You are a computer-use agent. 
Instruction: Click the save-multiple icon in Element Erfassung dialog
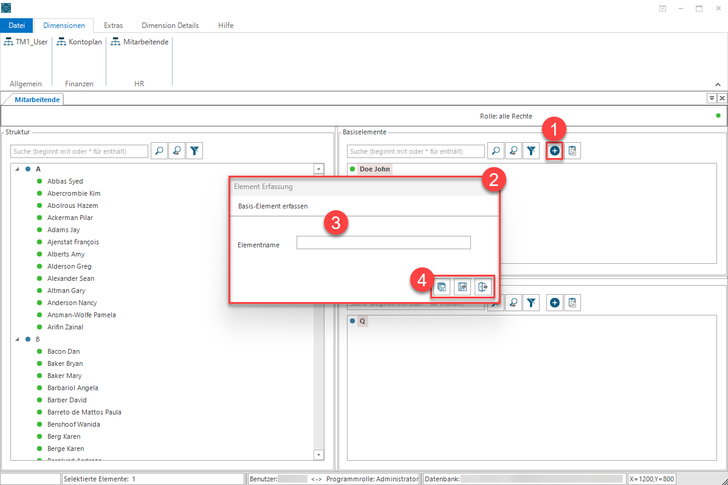point(442,287)
